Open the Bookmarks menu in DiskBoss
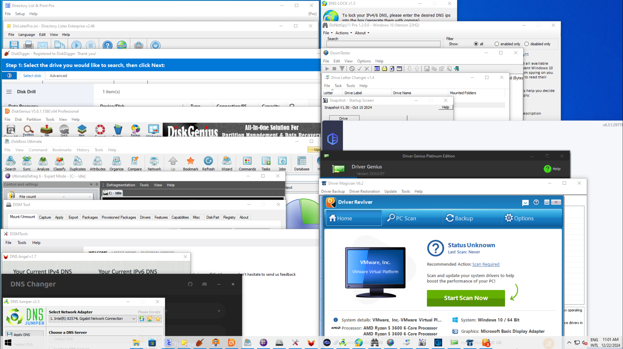The width and height of the screenshot is (623, 349). [x=62, y=150]
